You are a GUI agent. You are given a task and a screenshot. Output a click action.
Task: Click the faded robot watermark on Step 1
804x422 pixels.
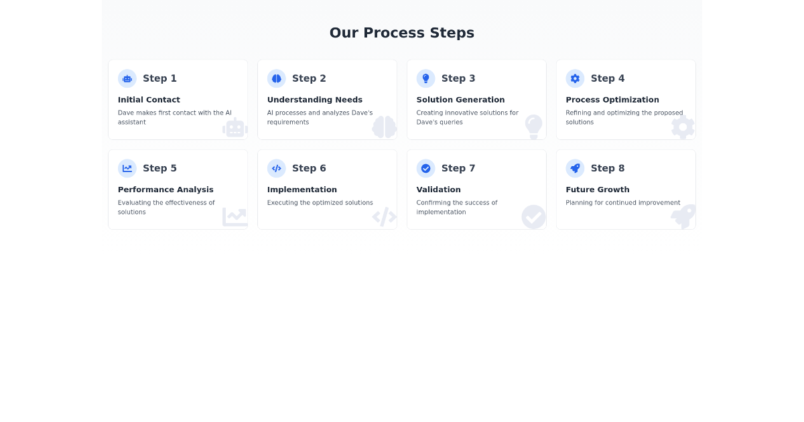pos(234,127)
